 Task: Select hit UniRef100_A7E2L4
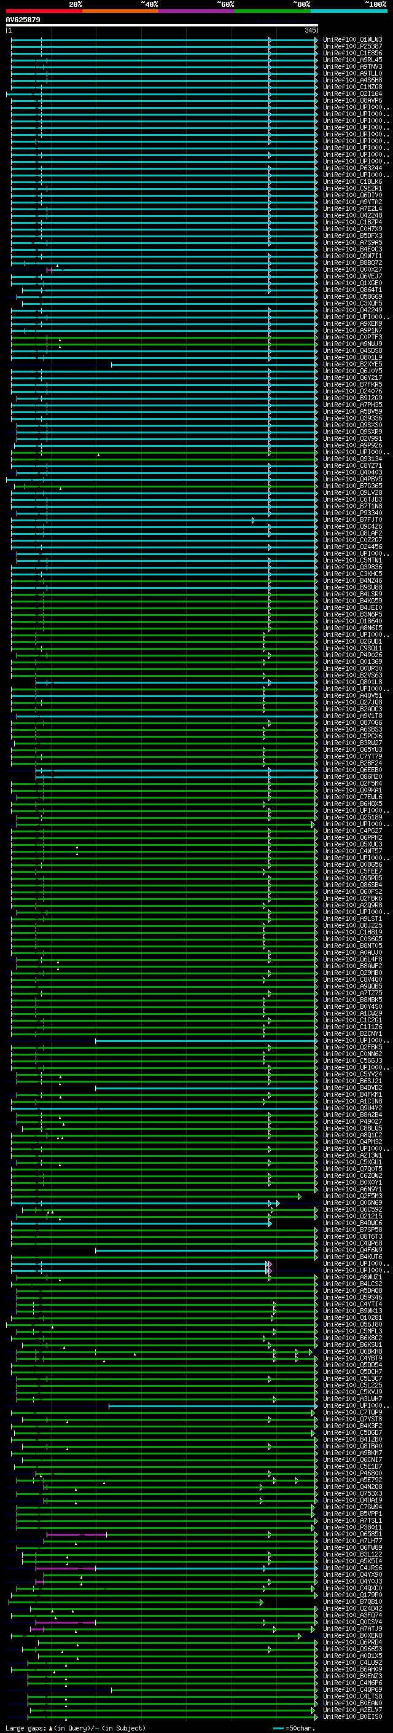(x=352, y=208)
